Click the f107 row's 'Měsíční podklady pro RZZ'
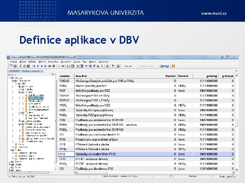The height and width of the screenshot is (183, 245). click(93, 91)
